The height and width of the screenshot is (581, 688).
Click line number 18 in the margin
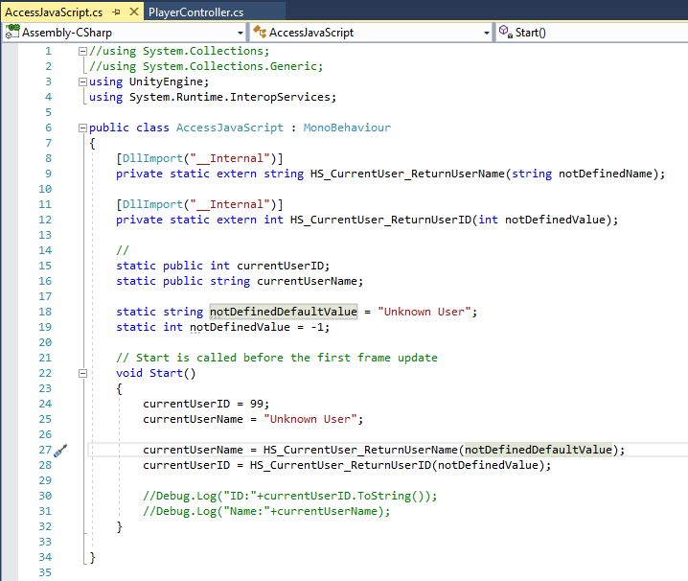[46, 312]
